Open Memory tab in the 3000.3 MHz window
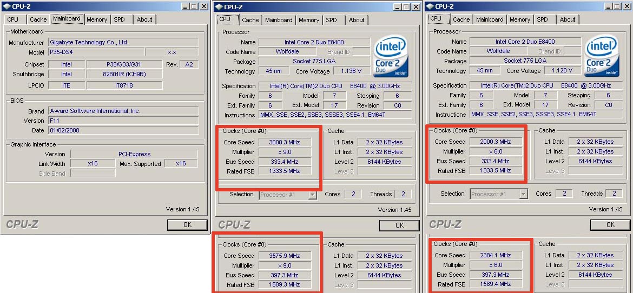This screenshot has width=633, height=293. coord(309,20)
